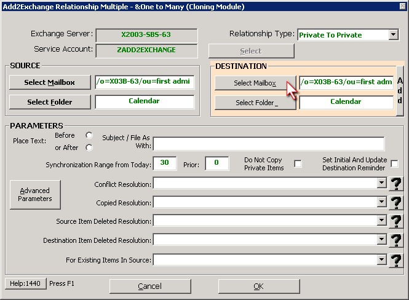Select the Before radio button
This screenshot has height=300, width=409.
(89, 135)
